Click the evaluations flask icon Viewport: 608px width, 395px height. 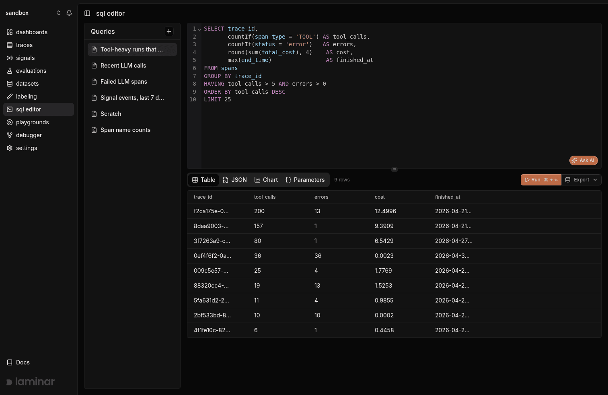(x=10, y=71)
